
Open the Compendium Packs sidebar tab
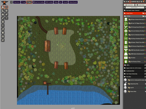pyautogui.click(x=142, y=2)
